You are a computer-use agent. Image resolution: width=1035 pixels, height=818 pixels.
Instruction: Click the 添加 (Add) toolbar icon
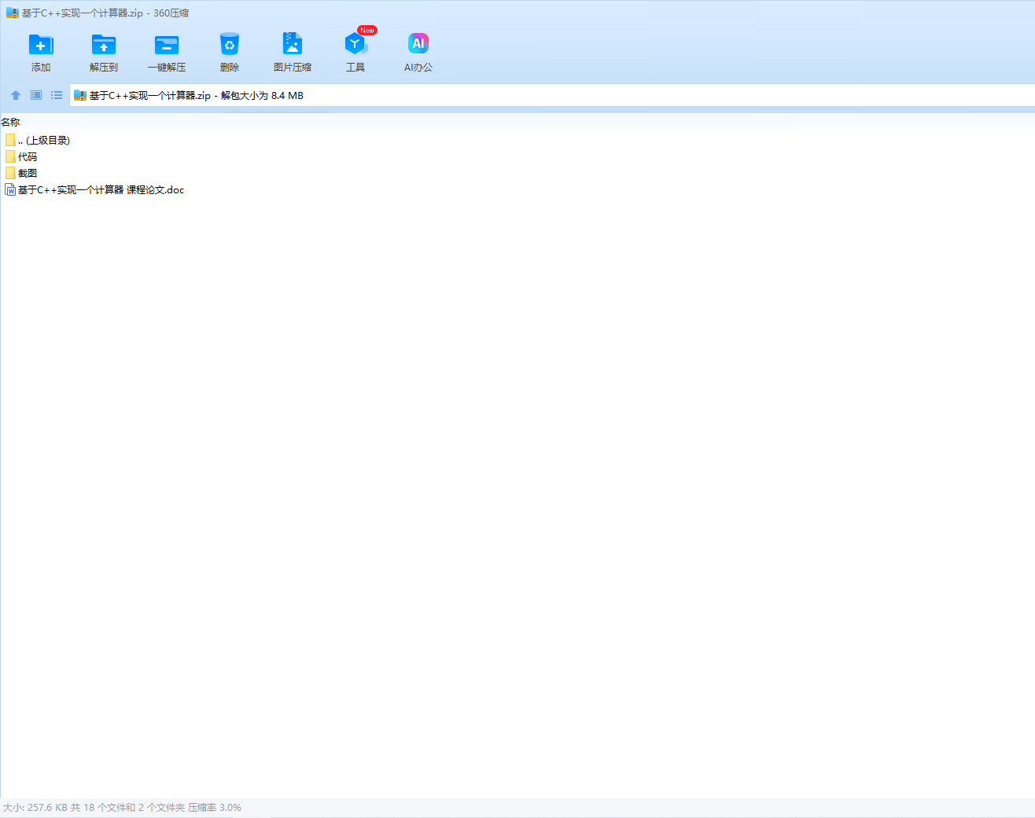click(41, 45)
